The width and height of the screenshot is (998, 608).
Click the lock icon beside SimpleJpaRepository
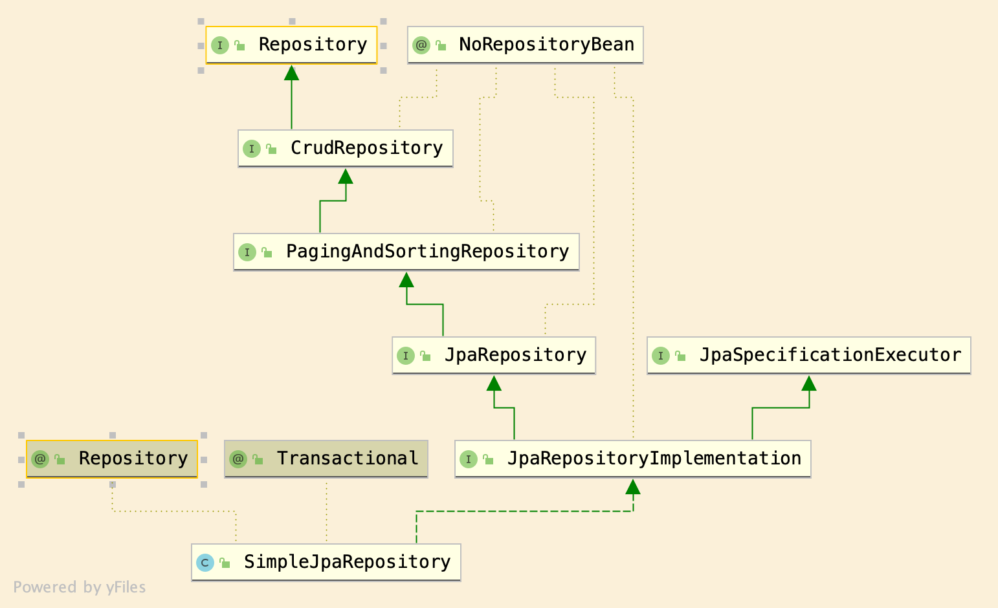(224, 563)
